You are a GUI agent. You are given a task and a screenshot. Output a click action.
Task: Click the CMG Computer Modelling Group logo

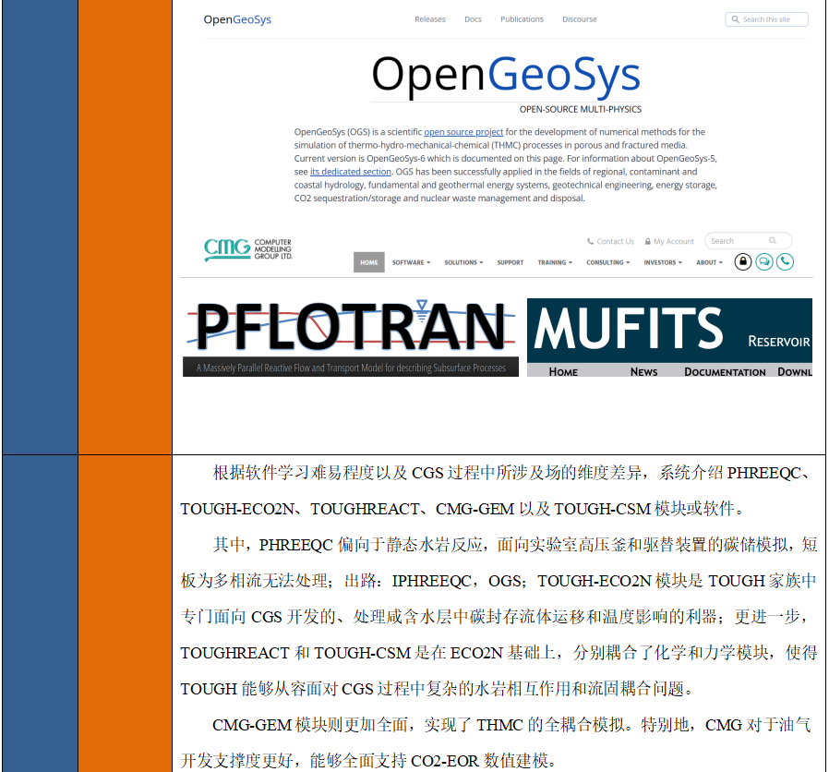(x=248, y=249)
